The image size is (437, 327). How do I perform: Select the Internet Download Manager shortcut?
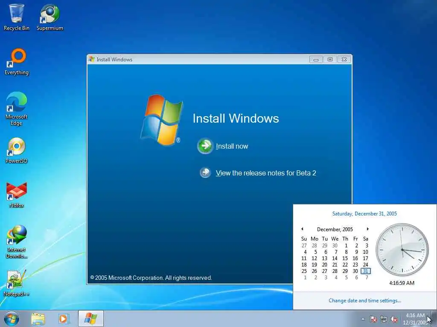[x=17, y=242]
